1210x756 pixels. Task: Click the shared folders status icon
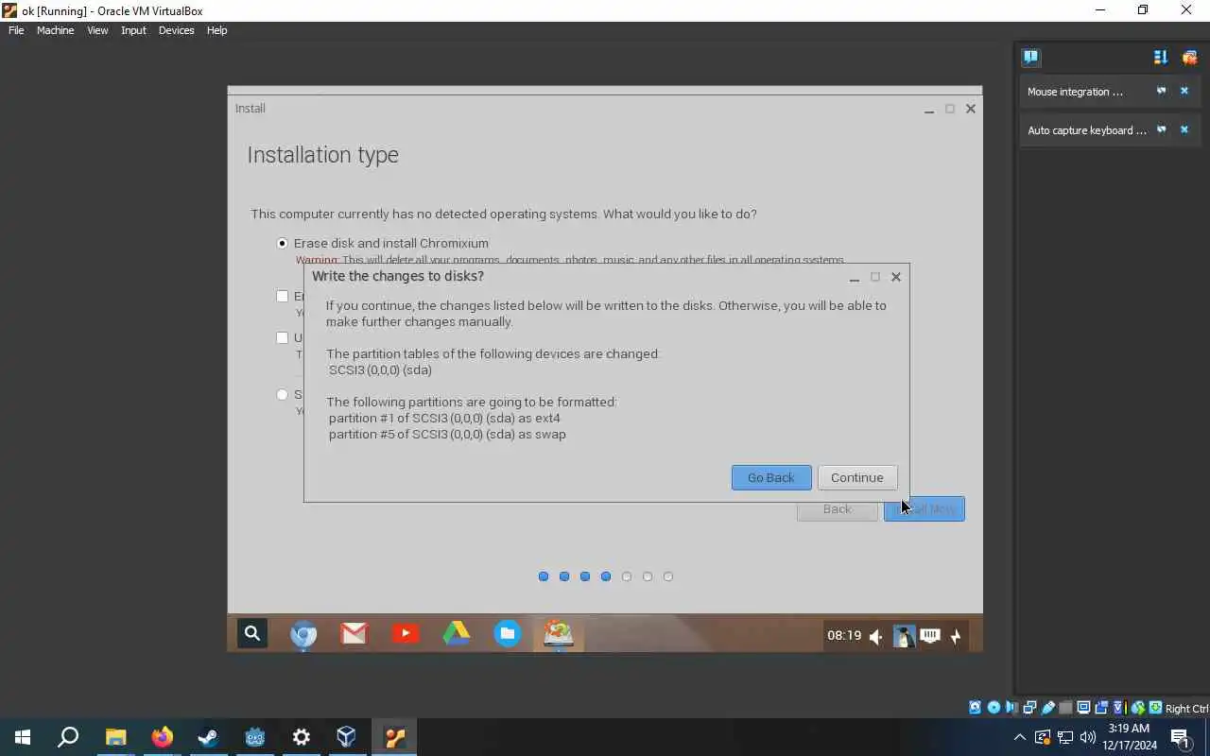click(1065, 708)
